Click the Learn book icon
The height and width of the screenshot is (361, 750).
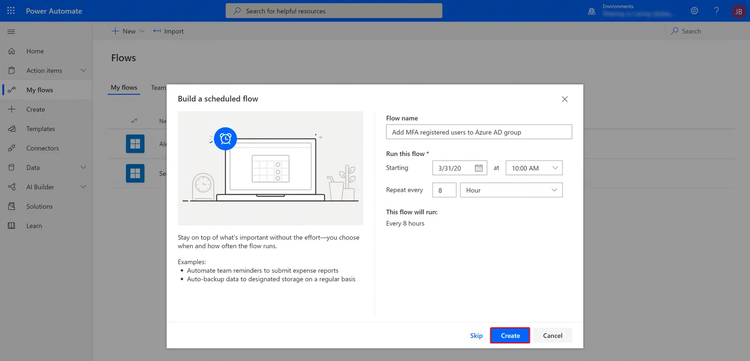[x=12, y=226]
